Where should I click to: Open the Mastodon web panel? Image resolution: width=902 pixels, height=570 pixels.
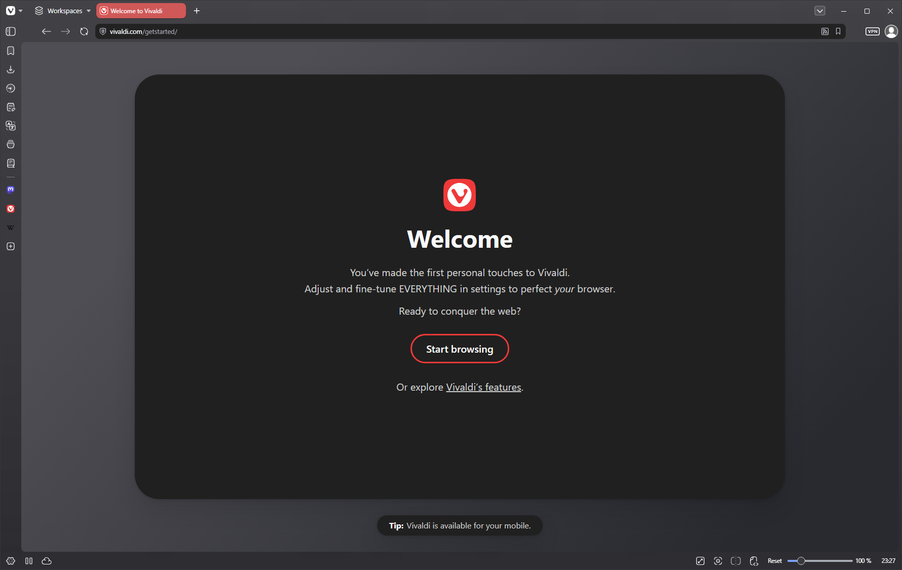11,190
